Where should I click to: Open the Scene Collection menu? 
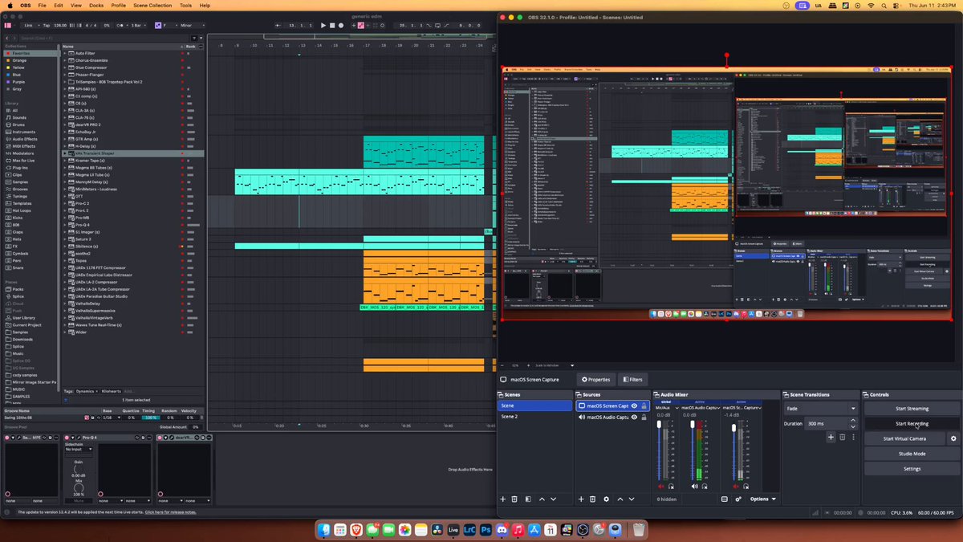[152, 5]
